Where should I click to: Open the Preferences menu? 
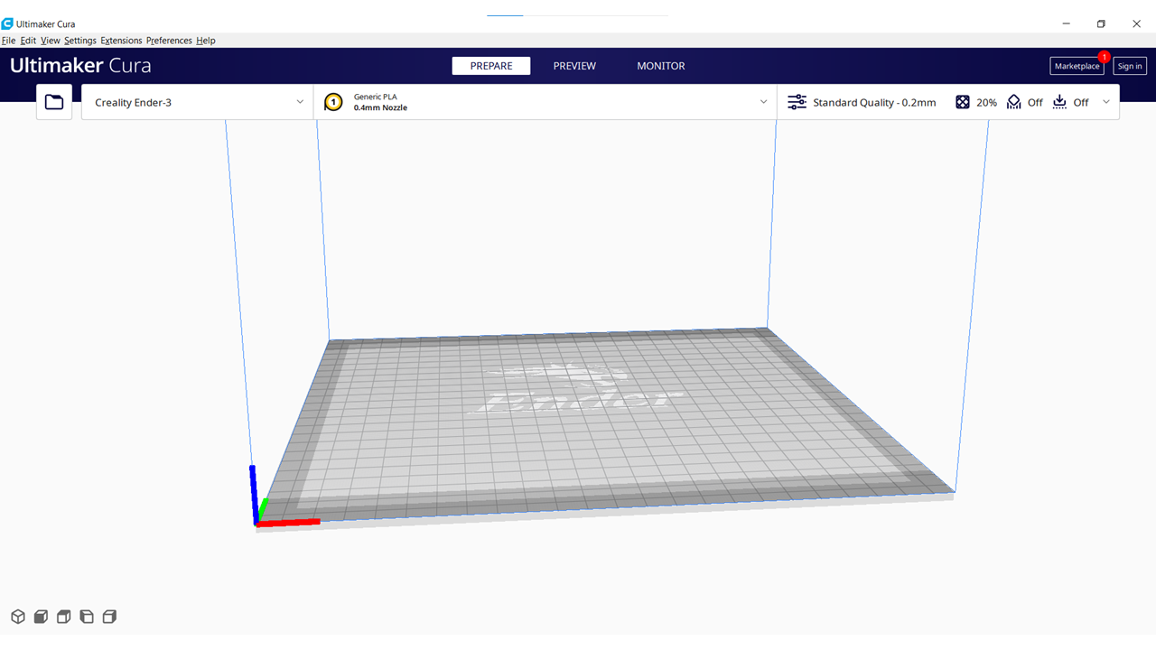click(169, 41)
